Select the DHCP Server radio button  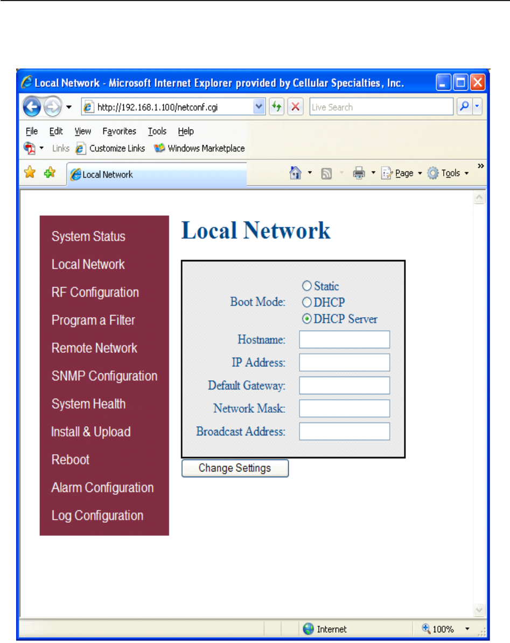tap(306, 319)
